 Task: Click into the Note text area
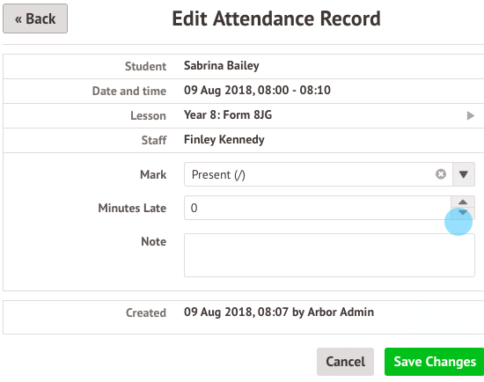pos(329,255)
